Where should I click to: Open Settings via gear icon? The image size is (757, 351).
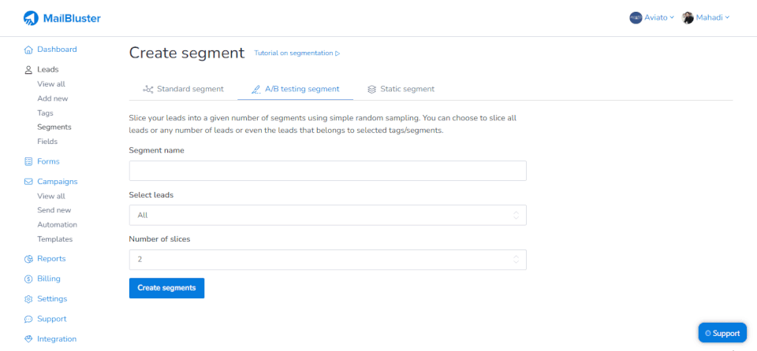point(28,299)
